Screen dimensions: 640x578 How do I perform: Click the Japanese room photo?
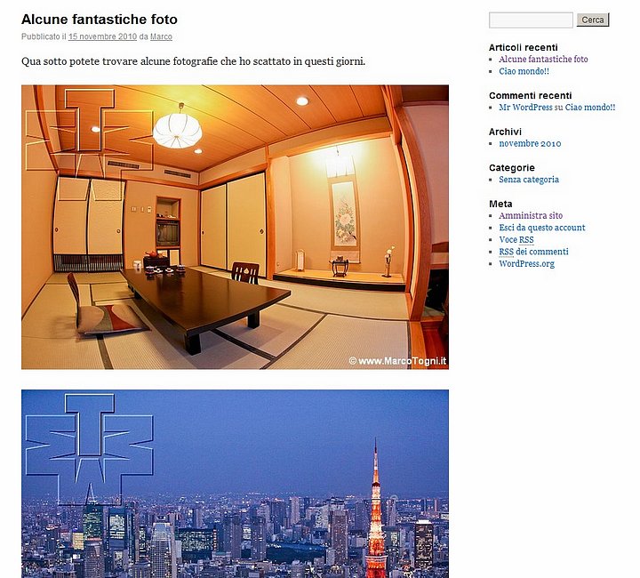click(235, 227)
